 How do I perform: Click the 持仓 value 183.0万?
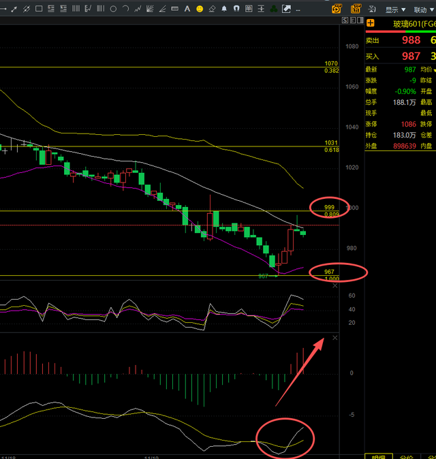[405, 135]
